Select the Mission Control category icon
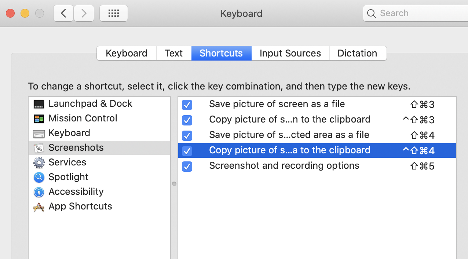 tap(39, 119)
